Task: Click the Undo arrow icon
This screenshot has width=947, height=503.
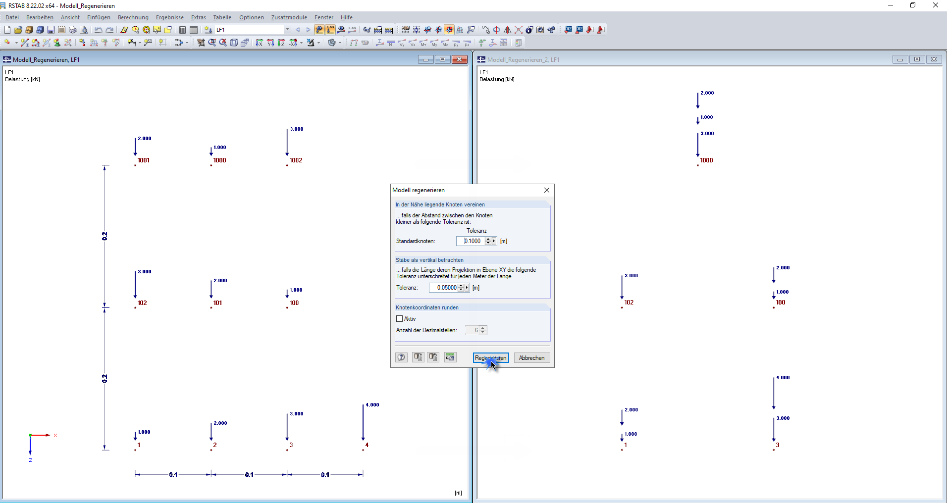Action: point(98,30)
